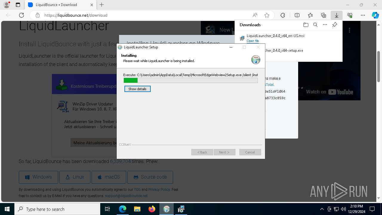The width and height of the screenshot is (382, 215).
Task: Click the site info lock icon
Action: point(38,15)
